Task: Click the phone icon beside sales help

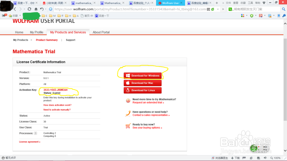Action: 128,113
